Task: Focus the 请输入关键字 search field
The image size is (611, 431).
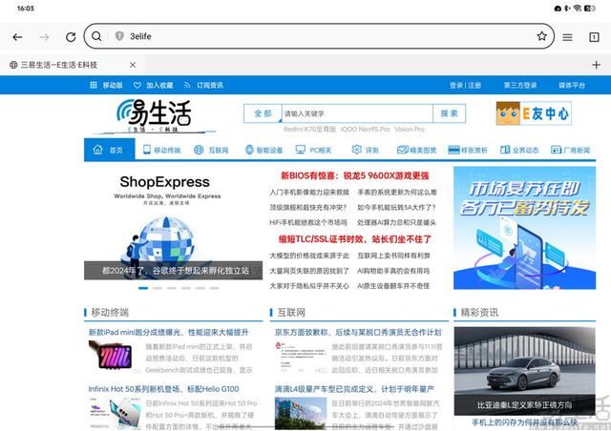Action: point(355,113)
